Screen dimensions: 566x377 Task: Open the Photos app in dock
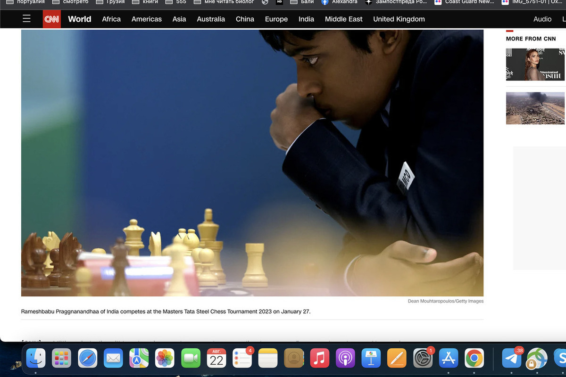point(165,359)
